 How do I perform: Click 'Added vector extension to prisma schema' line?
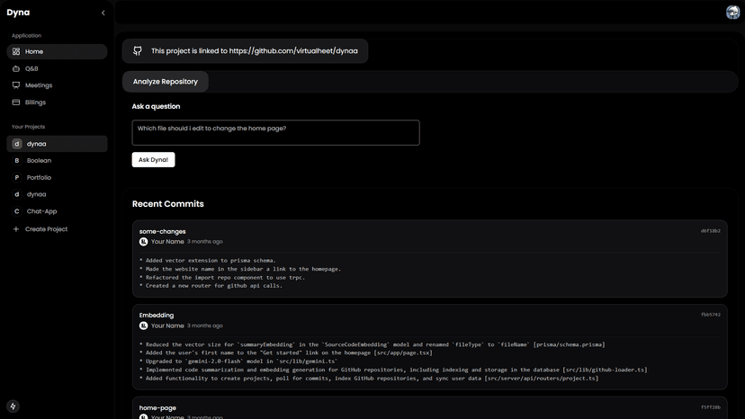click(x=208, y=261)
